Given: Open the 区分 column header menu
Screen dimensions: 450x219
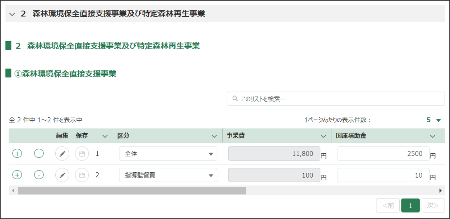Looking at the screenshot, I should point(214,136).
